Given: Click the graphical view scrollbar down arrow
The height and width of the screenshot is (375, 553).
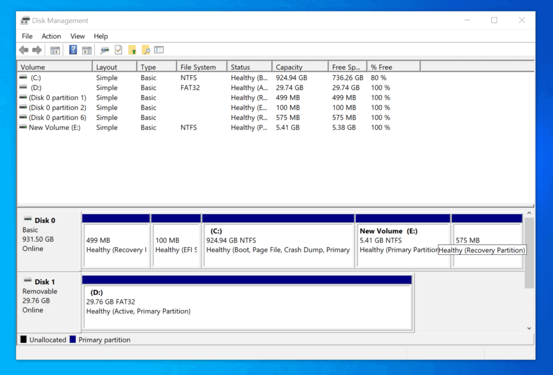Looking at the screenshot, I should [x=529, y=327].
